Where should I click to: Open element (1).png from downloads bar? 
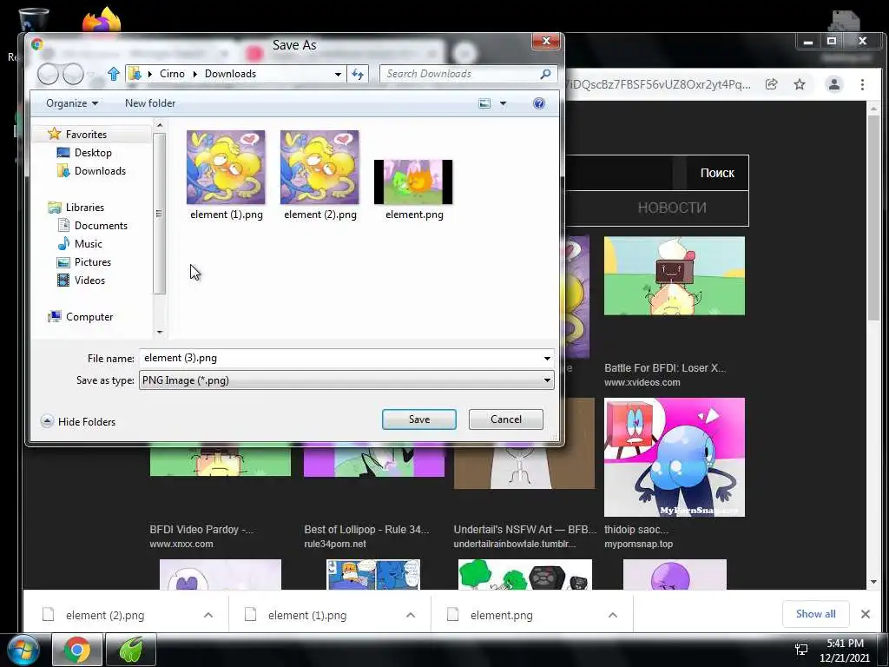pyautogui.click(x=306, y=615)
